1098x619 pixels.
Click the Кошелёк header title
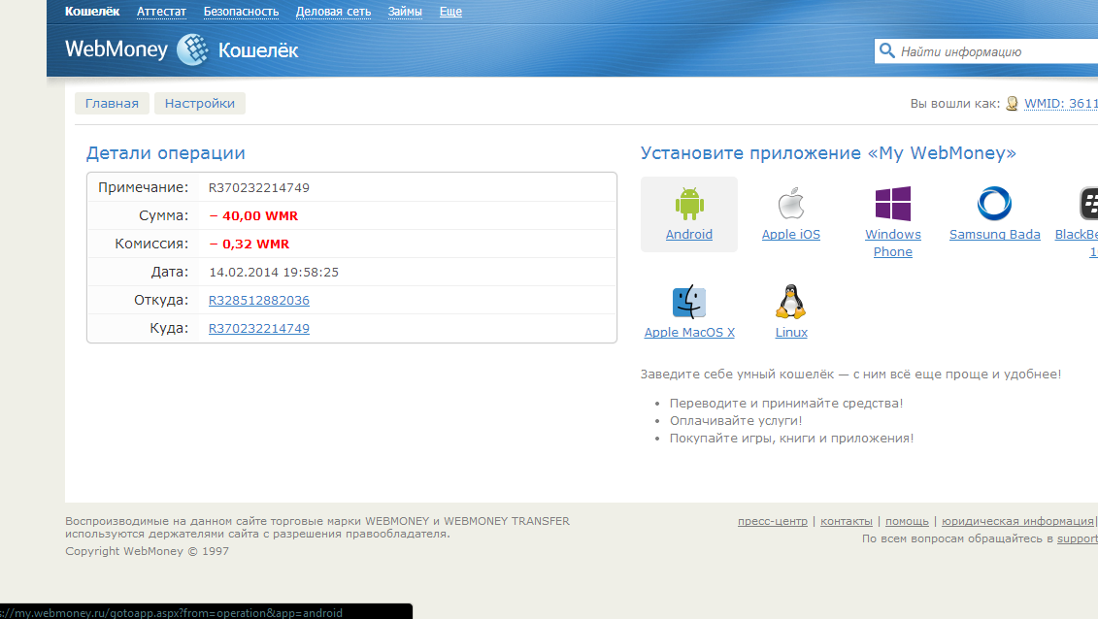[x=258, y=50]
